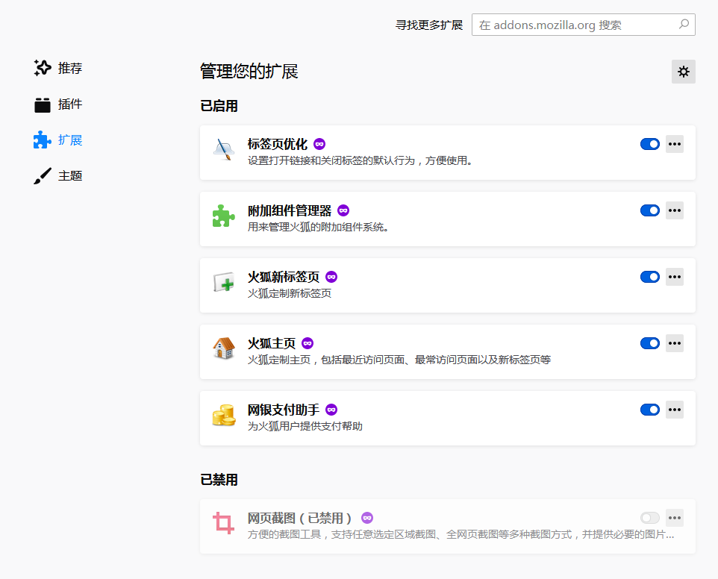Select the 推荐 (Recommended) sidebar icon
Viewport: 718px width, 579px height.
(41, 68)
